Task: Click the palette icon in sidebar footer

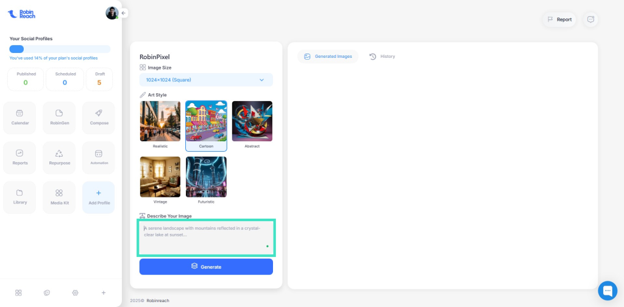Action: pos(46,292)
